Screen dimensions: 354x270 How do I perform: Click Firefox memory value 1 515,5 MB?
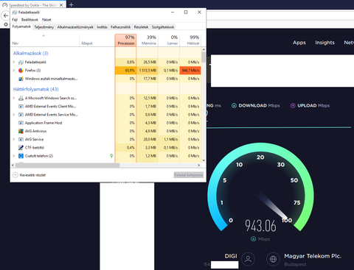pos(147,71)
